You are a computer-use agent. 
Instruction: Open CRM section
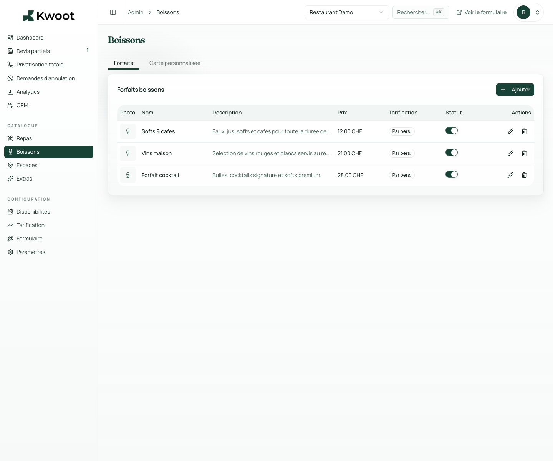coord(49,105)
